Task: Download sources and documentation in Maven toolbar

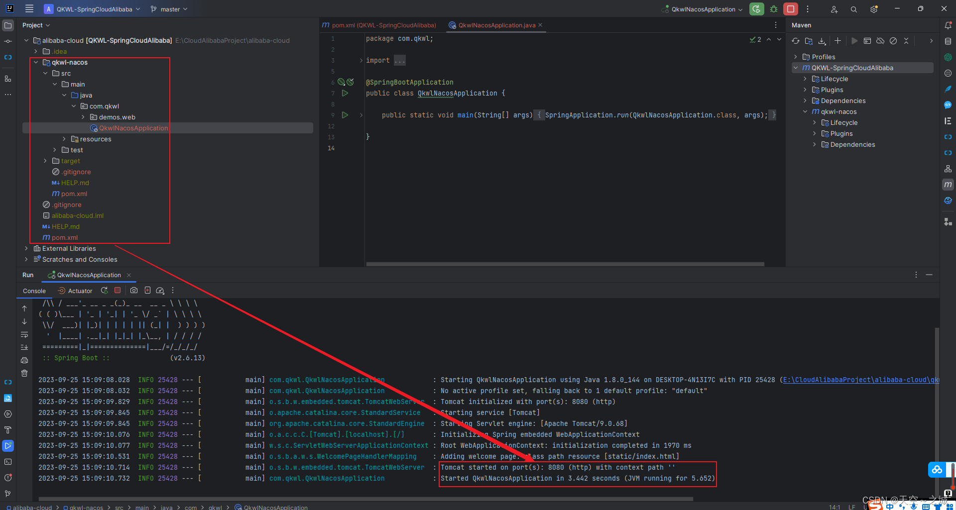Action: point(822,41)
